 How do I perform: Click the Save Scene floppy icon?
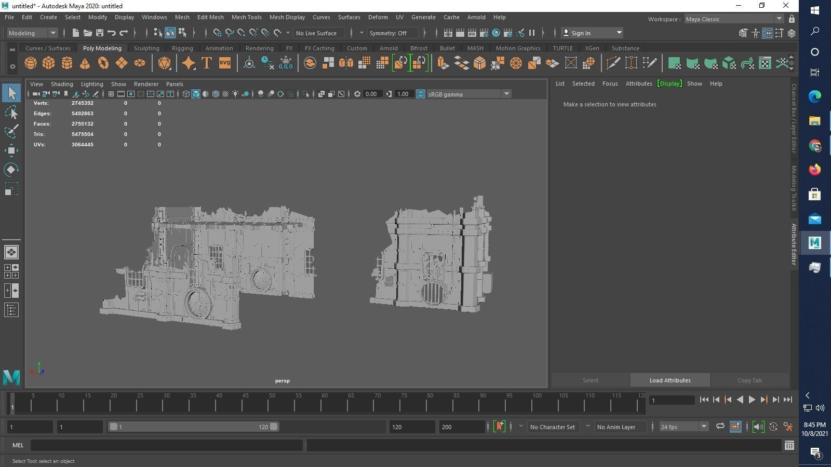point(100,33)
